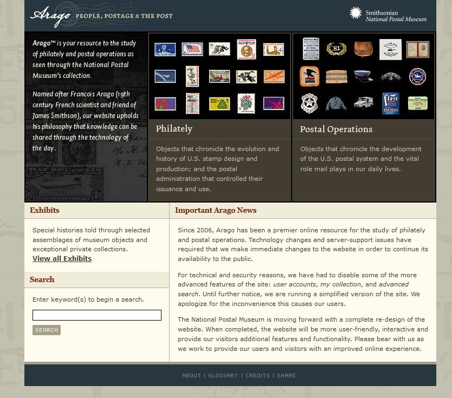Screen dimensions: 452x398
Task: Open the Smithsonian National Postal Museum logo
Action: point(388,15)
